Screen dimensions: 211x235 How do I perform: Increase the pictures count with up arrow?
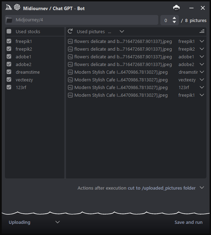click(174, 18)
